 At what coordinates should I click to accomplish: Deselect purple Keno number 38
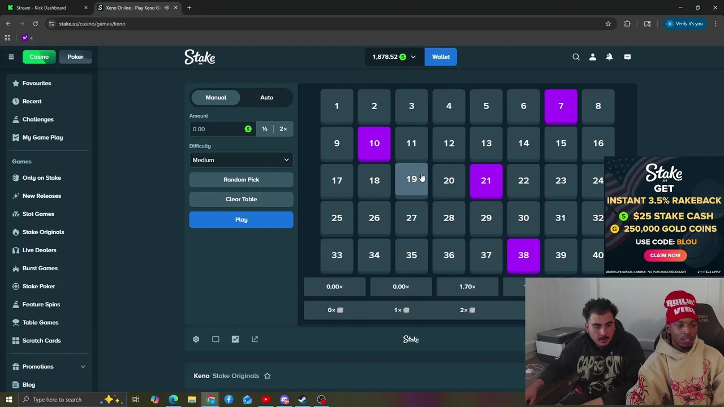tap(523, 255)
